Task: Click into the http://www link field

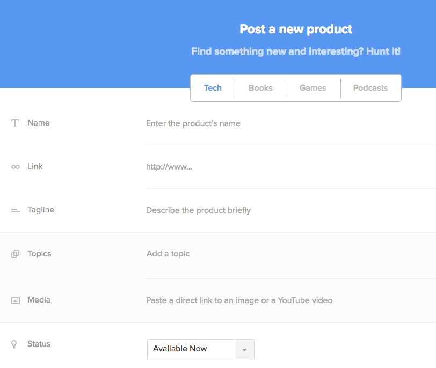Action: [290, 167]
